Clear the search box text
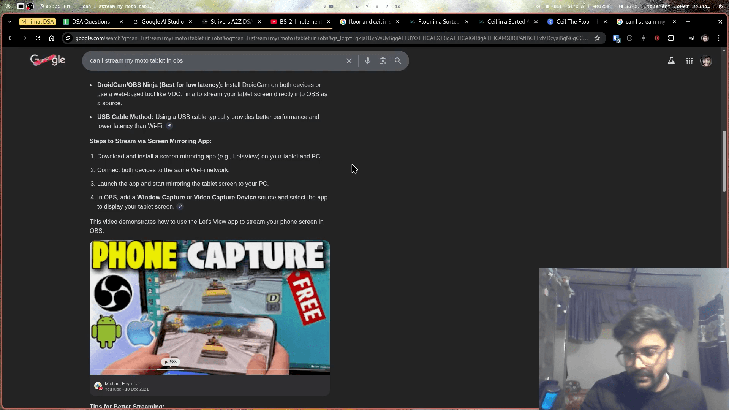 point(349,61)
